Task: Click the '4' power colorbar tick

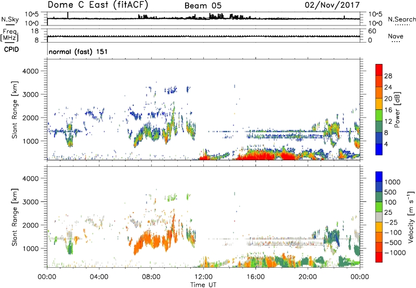Action: pyautogui.click(x=386, y=144)
